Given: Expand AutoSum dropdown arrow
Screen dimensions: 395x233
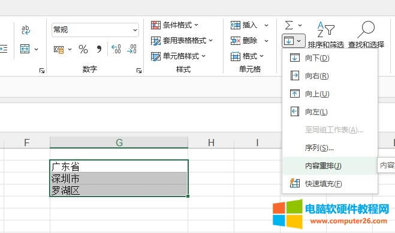Looking at the screenshot, I should (x=300, y=25).
